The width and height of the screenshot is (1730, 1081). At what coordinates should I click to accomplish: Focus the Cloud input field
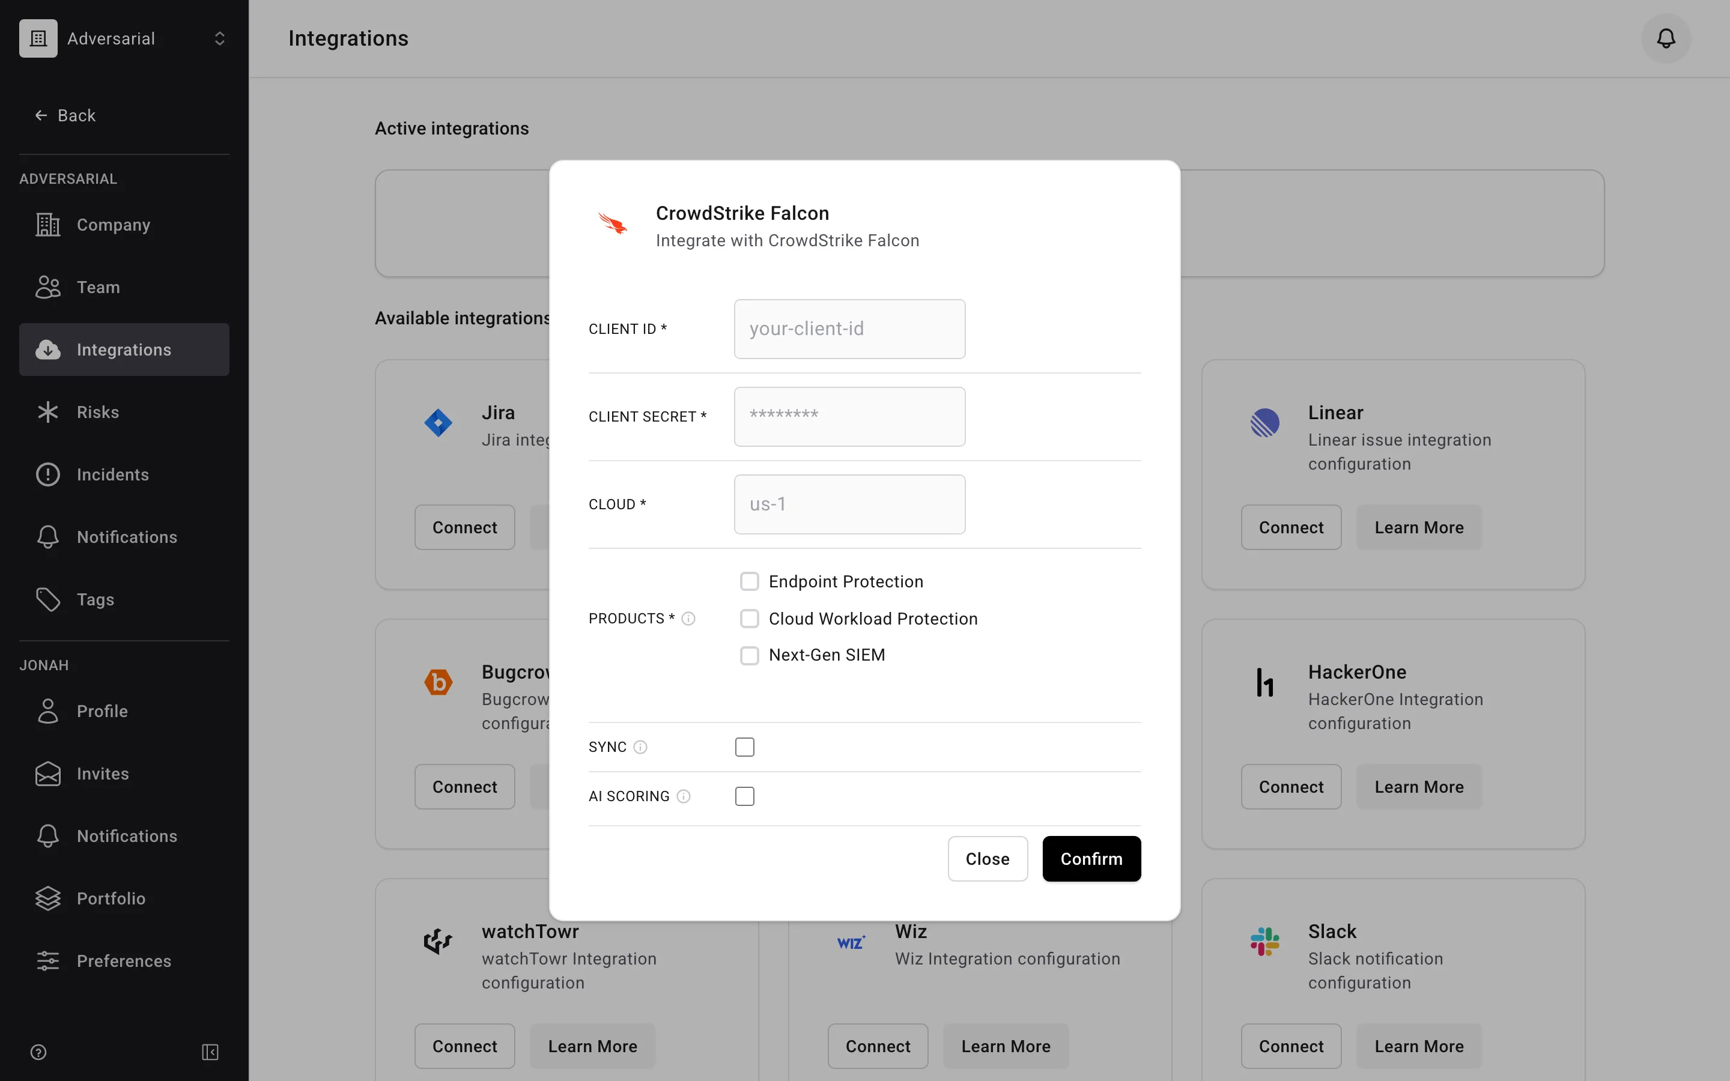pyautogui.click(x=849, y=504)
